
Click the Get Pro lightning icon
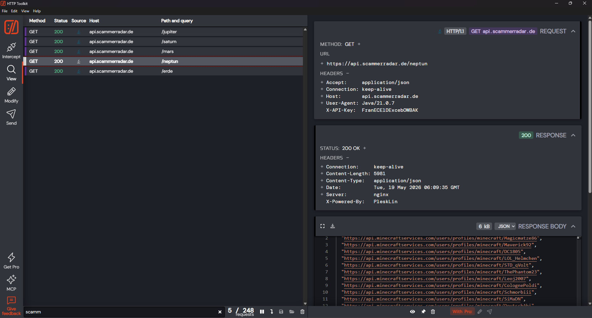(11, 261)
